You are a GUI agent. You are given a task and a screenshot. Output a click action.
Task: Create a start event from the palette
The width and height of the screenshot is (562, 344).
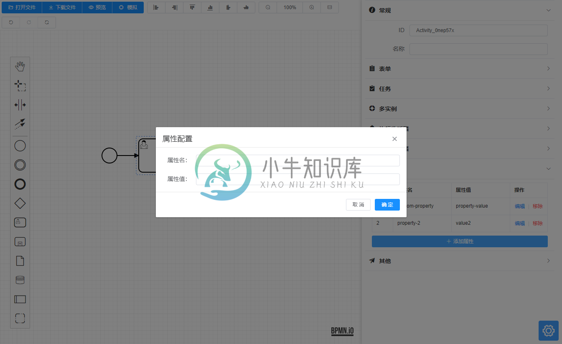pos(20,146)
